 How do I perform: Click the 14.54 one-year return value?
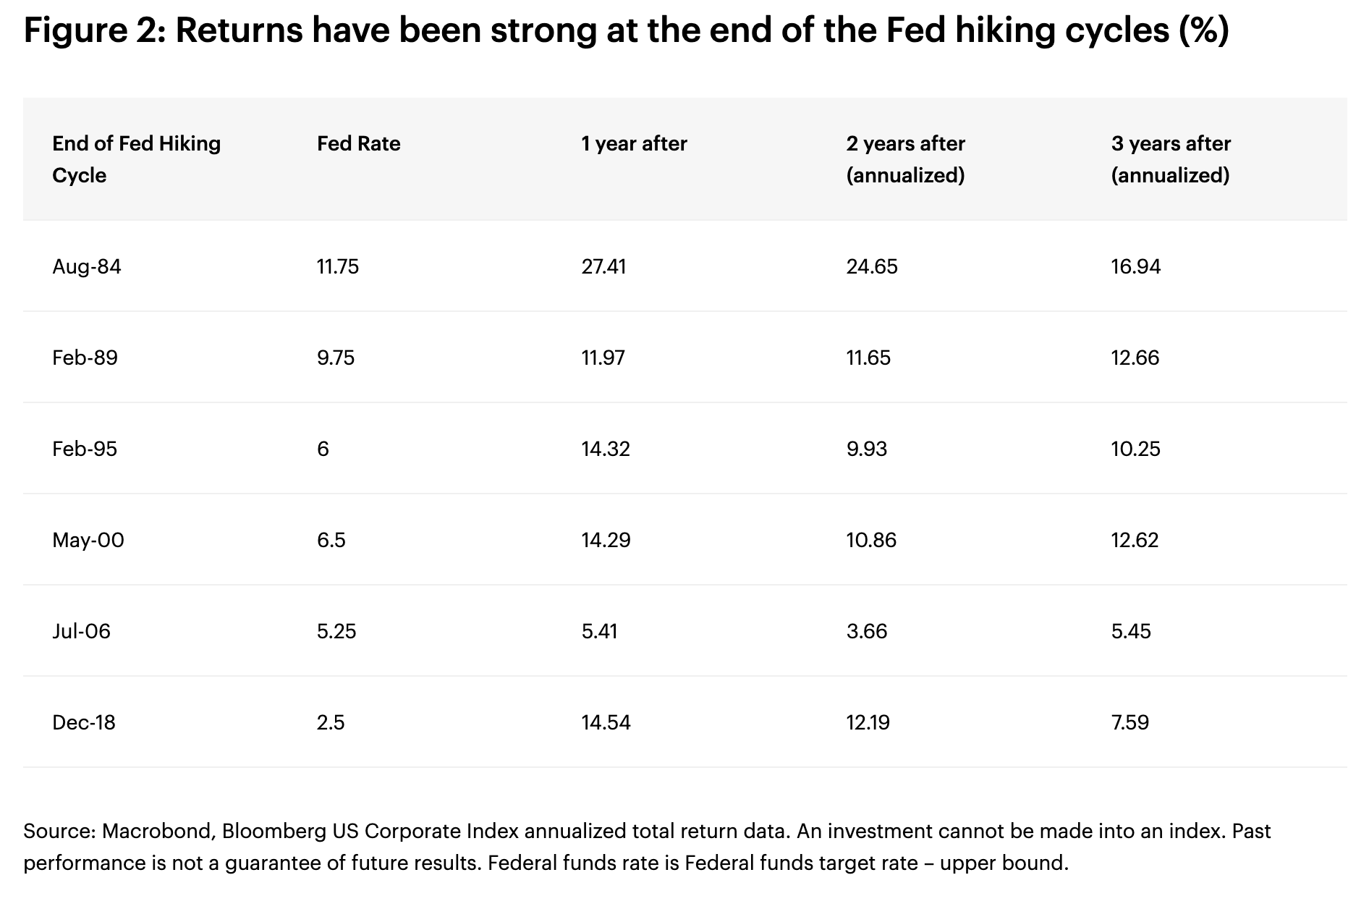606,722
